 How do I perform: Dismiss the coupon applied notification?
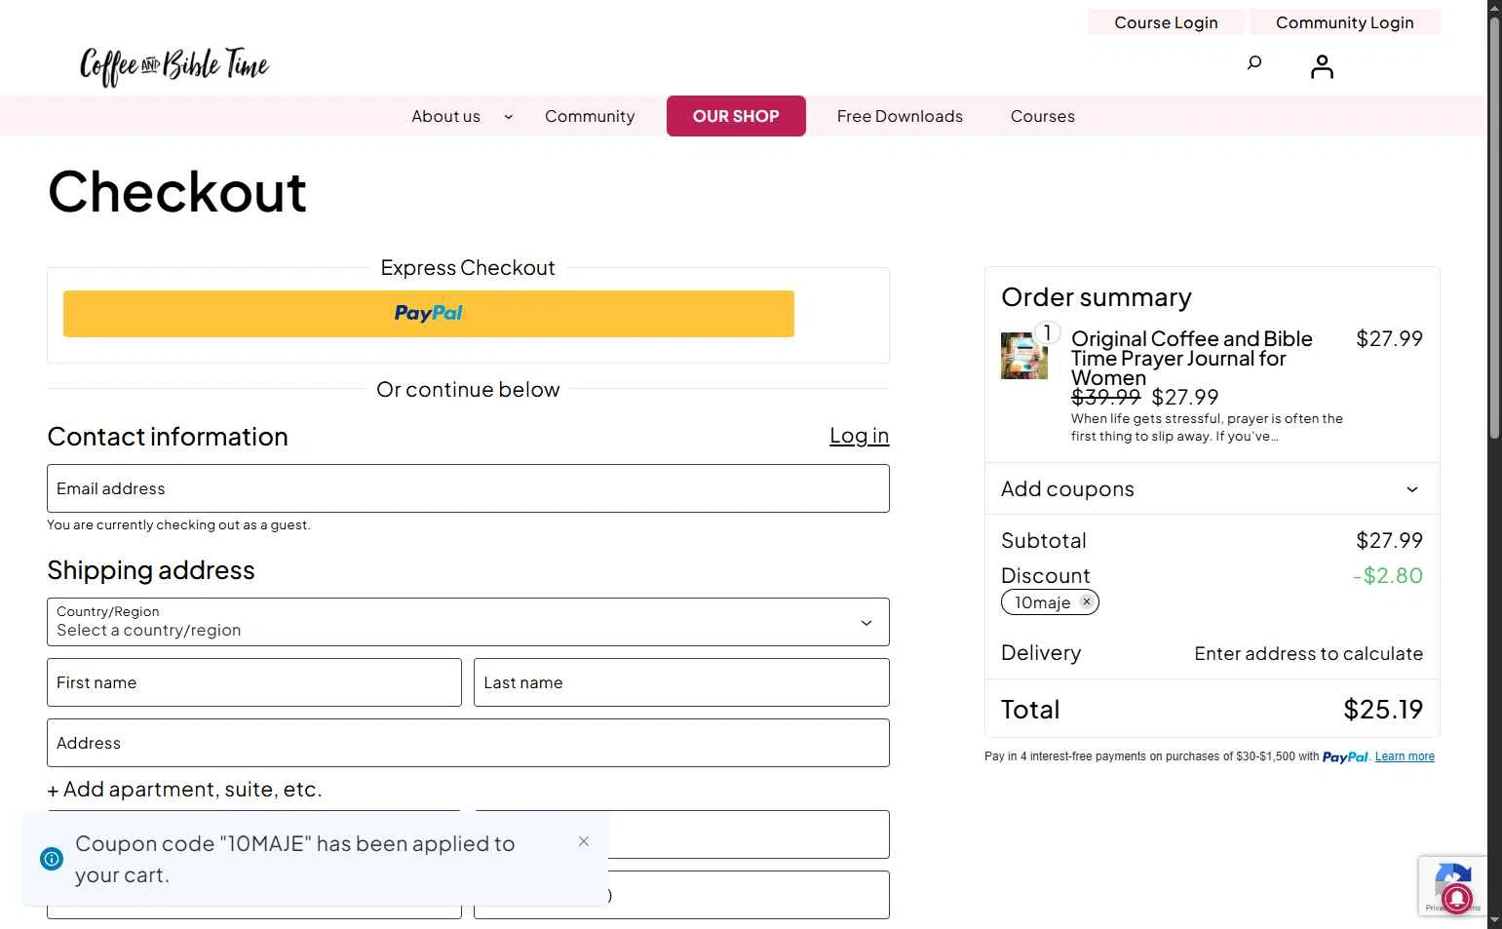(584, 841)
